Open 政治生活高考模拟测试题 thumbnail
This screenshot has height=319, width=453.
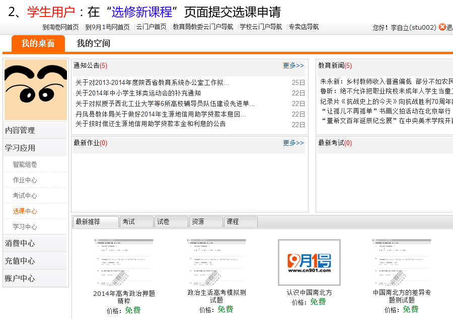click(216, 262)
